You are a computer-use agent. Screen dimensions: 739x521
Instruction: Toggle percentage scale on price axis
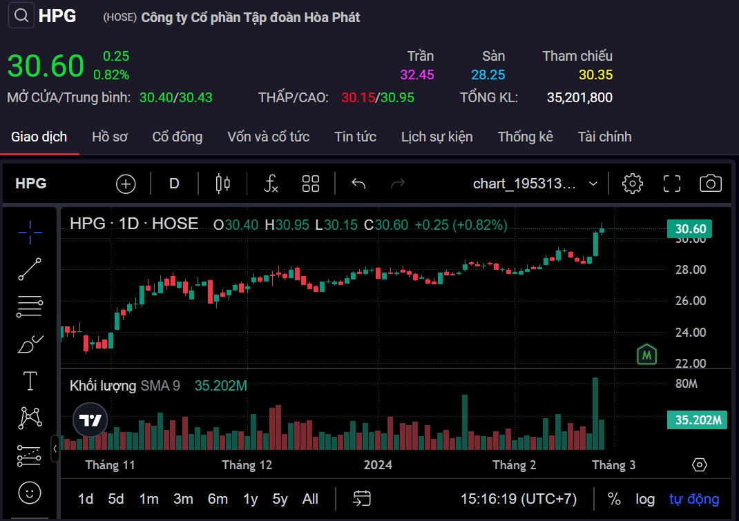click(x=614, y=499)
